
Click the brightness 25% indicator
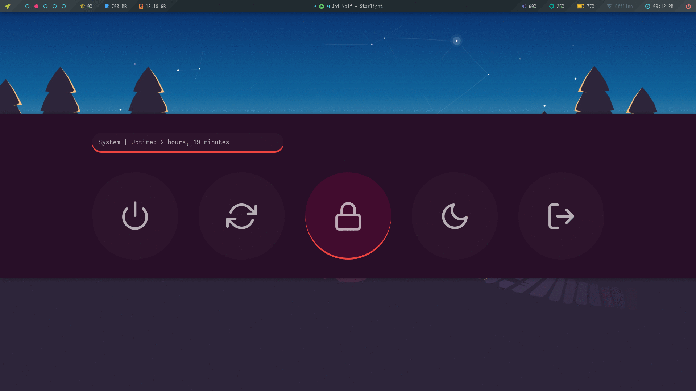[556, 6]
